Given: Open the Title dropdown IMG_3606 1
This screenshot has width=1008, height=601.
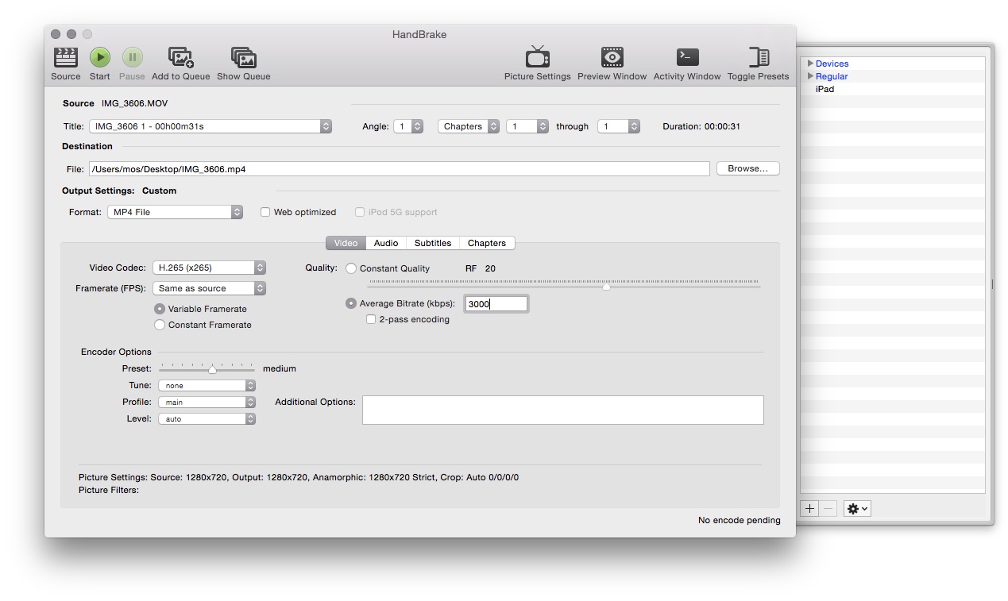Looking at the screenshot, I should (210, 126).
